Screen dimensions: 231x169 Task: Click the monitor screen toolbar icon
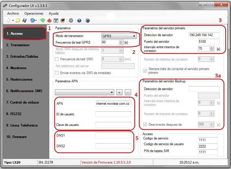coord(63,20)
